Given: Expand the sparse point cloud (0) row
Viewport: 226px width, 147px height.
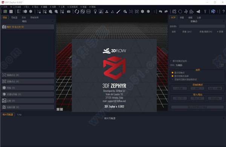Looking at the screenshot, I should (28, 75).
